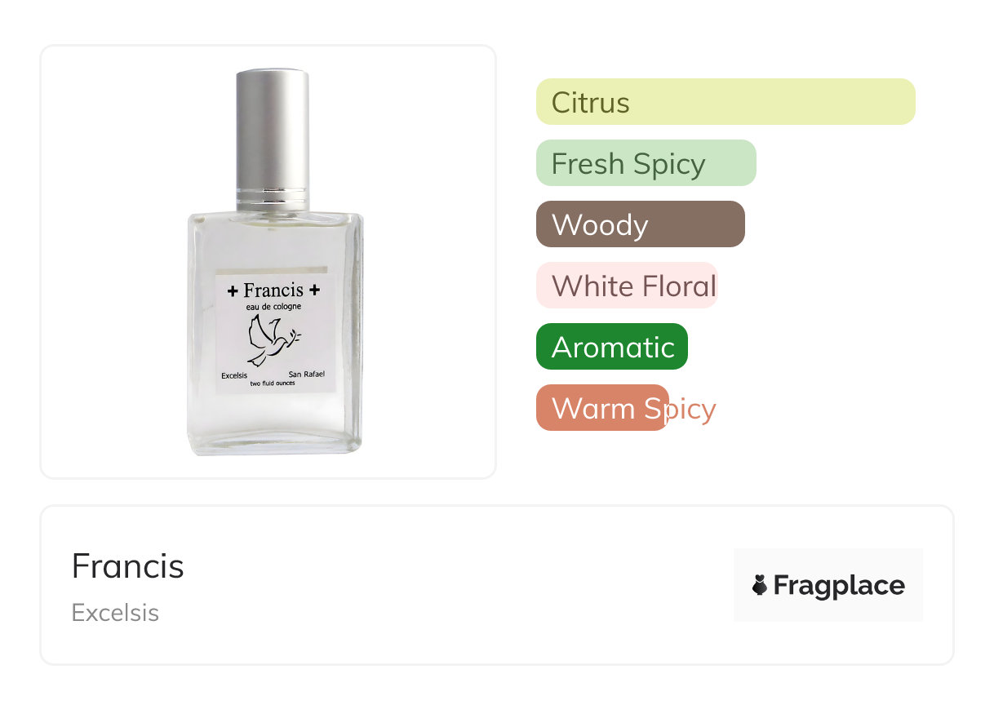Image resolution: width=994 pixels, height=705 pixels.
Task: Pick the White Floral accord bar
Action: click(627, 286)
